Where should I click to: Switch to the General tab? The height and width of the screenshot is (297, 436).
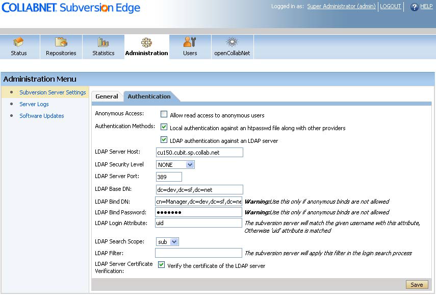pyautogui.click(x=107, y=96)
